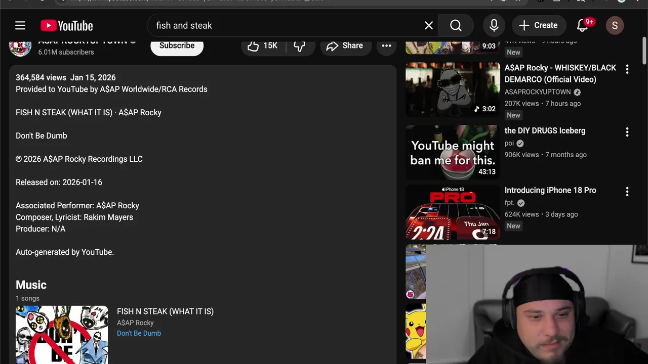Screen dimensions: 648x364
Task: Open more actions three-dot menu under the video
Action: 386,46
